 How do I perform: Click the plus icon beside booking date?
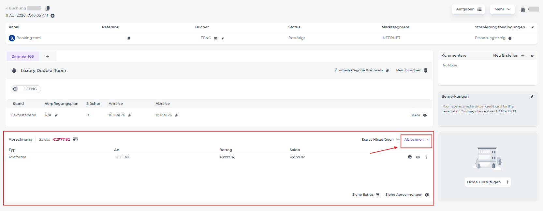tap(52, 16)
